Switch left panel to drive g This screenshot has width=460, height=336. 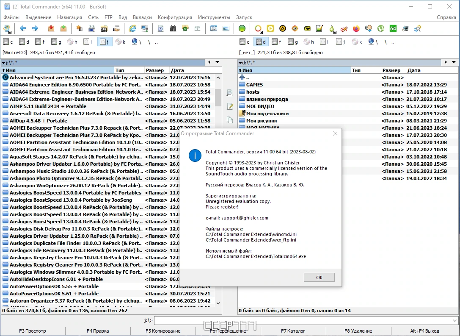[56, 42]
